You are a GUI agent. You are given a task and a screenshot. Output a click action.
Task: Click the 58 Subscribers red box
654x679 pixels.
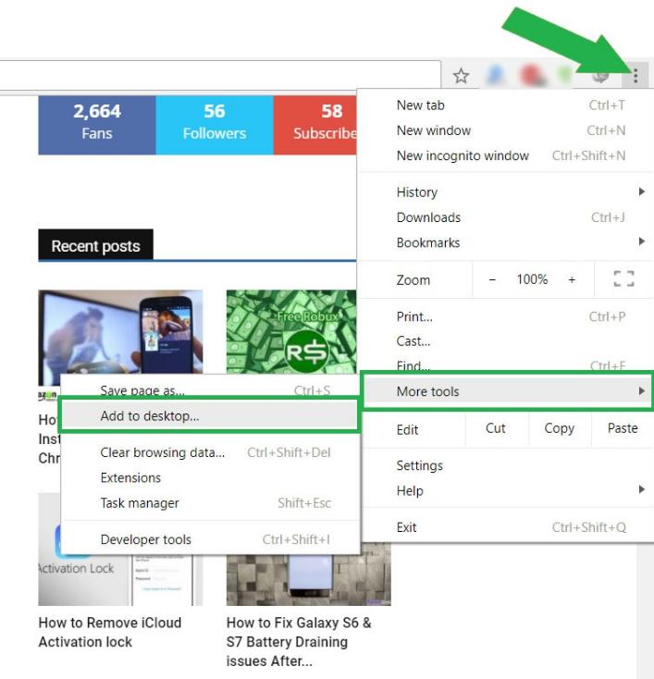(315, 125)
